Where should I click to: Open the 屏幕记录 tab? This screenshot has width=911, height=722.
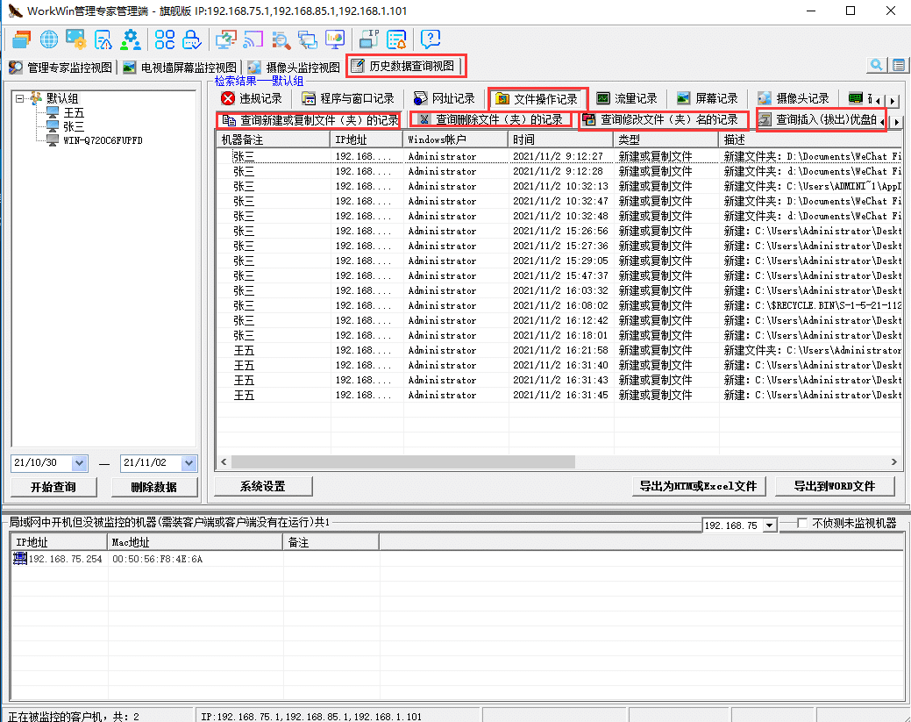point(708,98)
